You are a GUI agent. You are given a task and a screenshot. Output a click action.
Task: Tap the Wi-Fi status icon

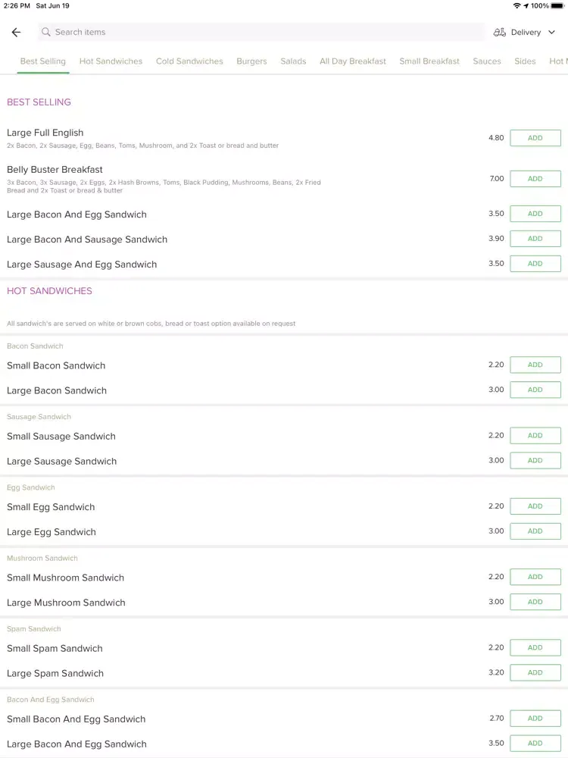[517, 6]
